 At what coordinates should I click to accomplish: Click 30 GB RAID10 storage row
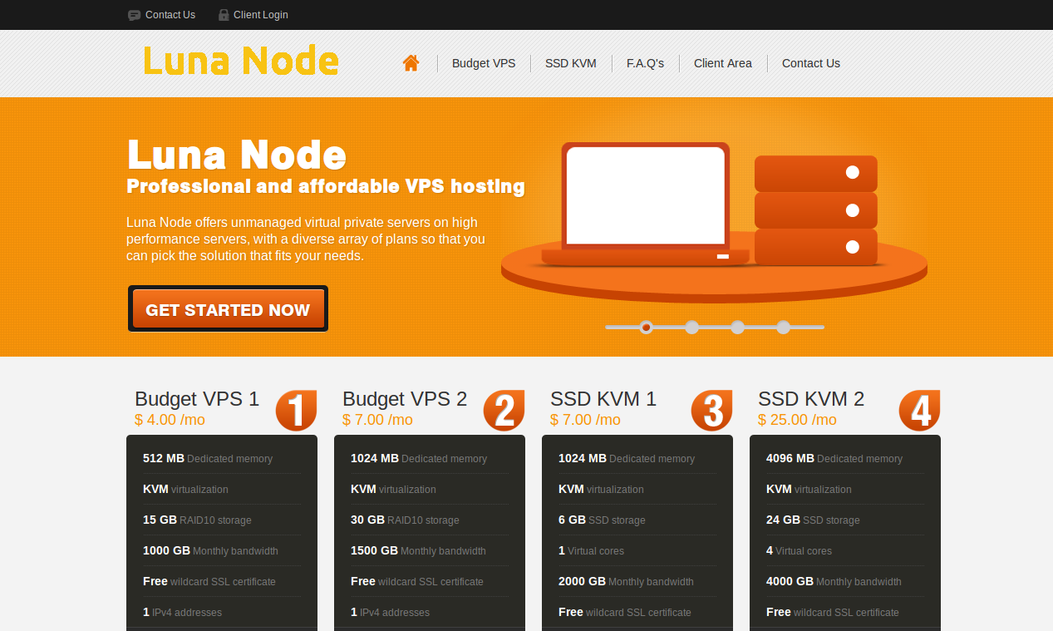click(430, 520)
